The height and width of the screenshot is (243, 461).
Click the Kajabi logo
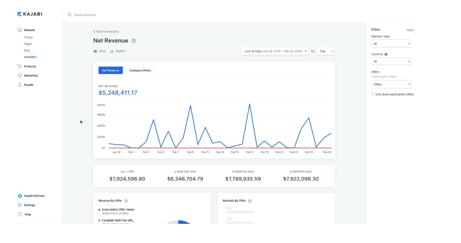point(30,14)
